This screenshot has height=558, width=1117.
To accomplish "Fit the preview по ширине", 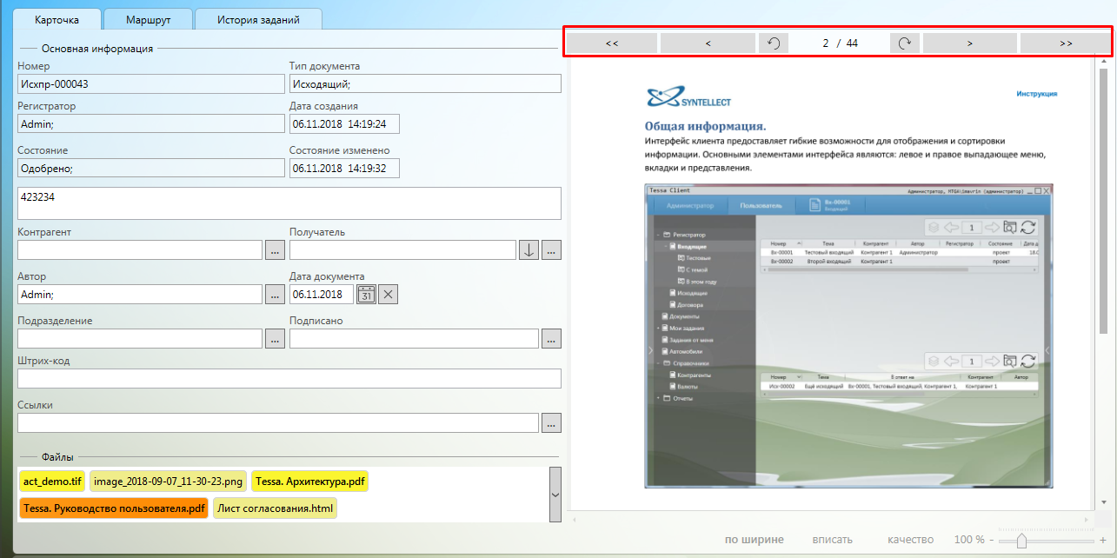I will coord(754,540).
